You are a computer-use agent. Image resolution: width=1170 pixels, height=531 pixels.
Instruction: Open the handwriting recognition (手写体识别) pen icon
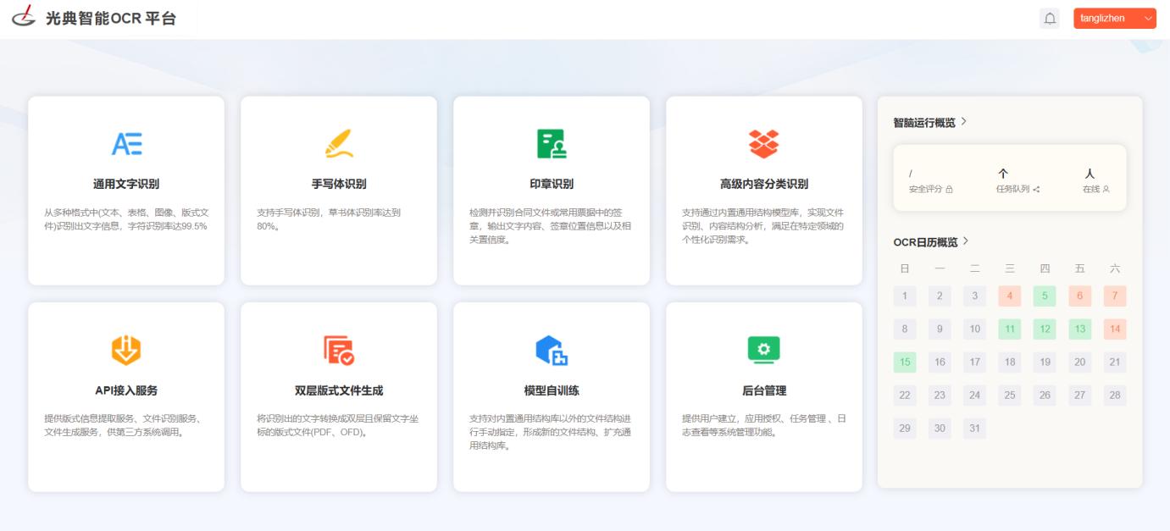click(x=339, y=145)
